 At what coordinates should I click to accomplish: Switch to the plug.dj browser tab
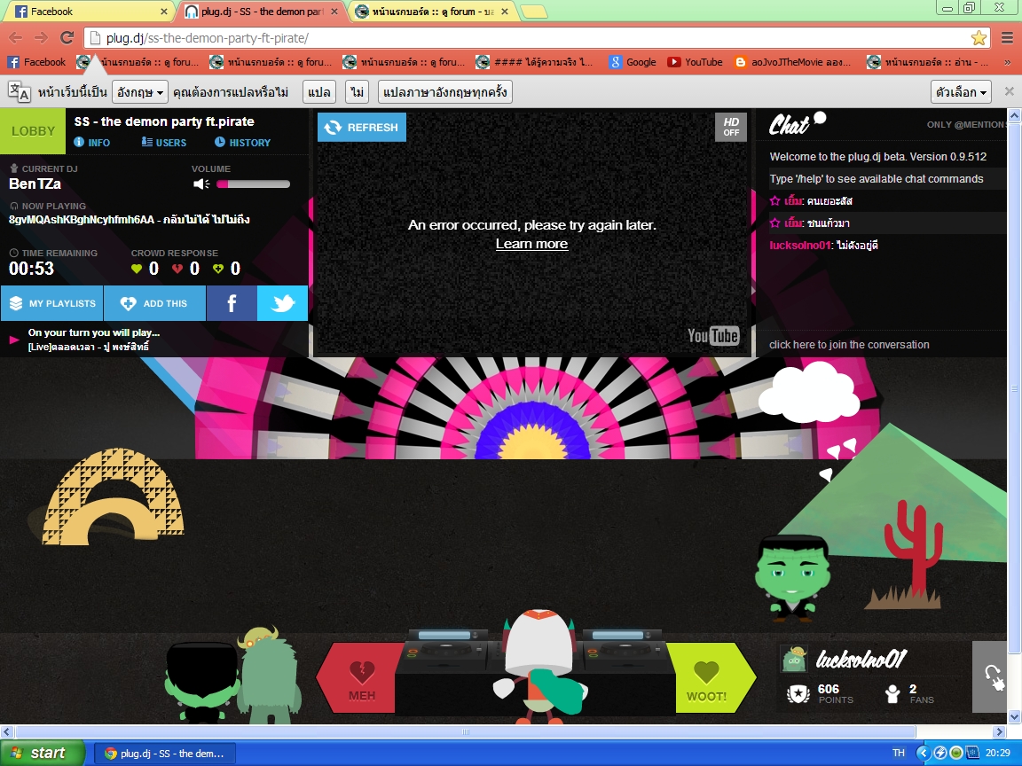pos(263,11)
